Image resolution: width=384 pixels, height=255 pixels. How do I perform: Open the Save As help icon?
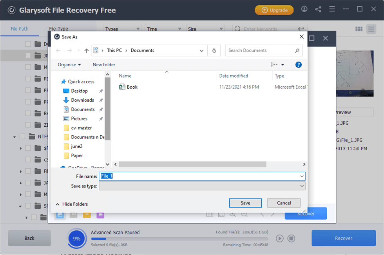[298, 65]
